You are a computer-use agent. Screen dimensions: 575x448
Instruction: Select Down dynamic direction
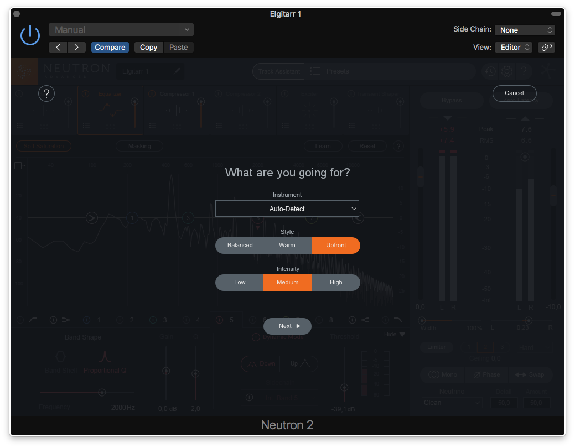click(261, 364)
